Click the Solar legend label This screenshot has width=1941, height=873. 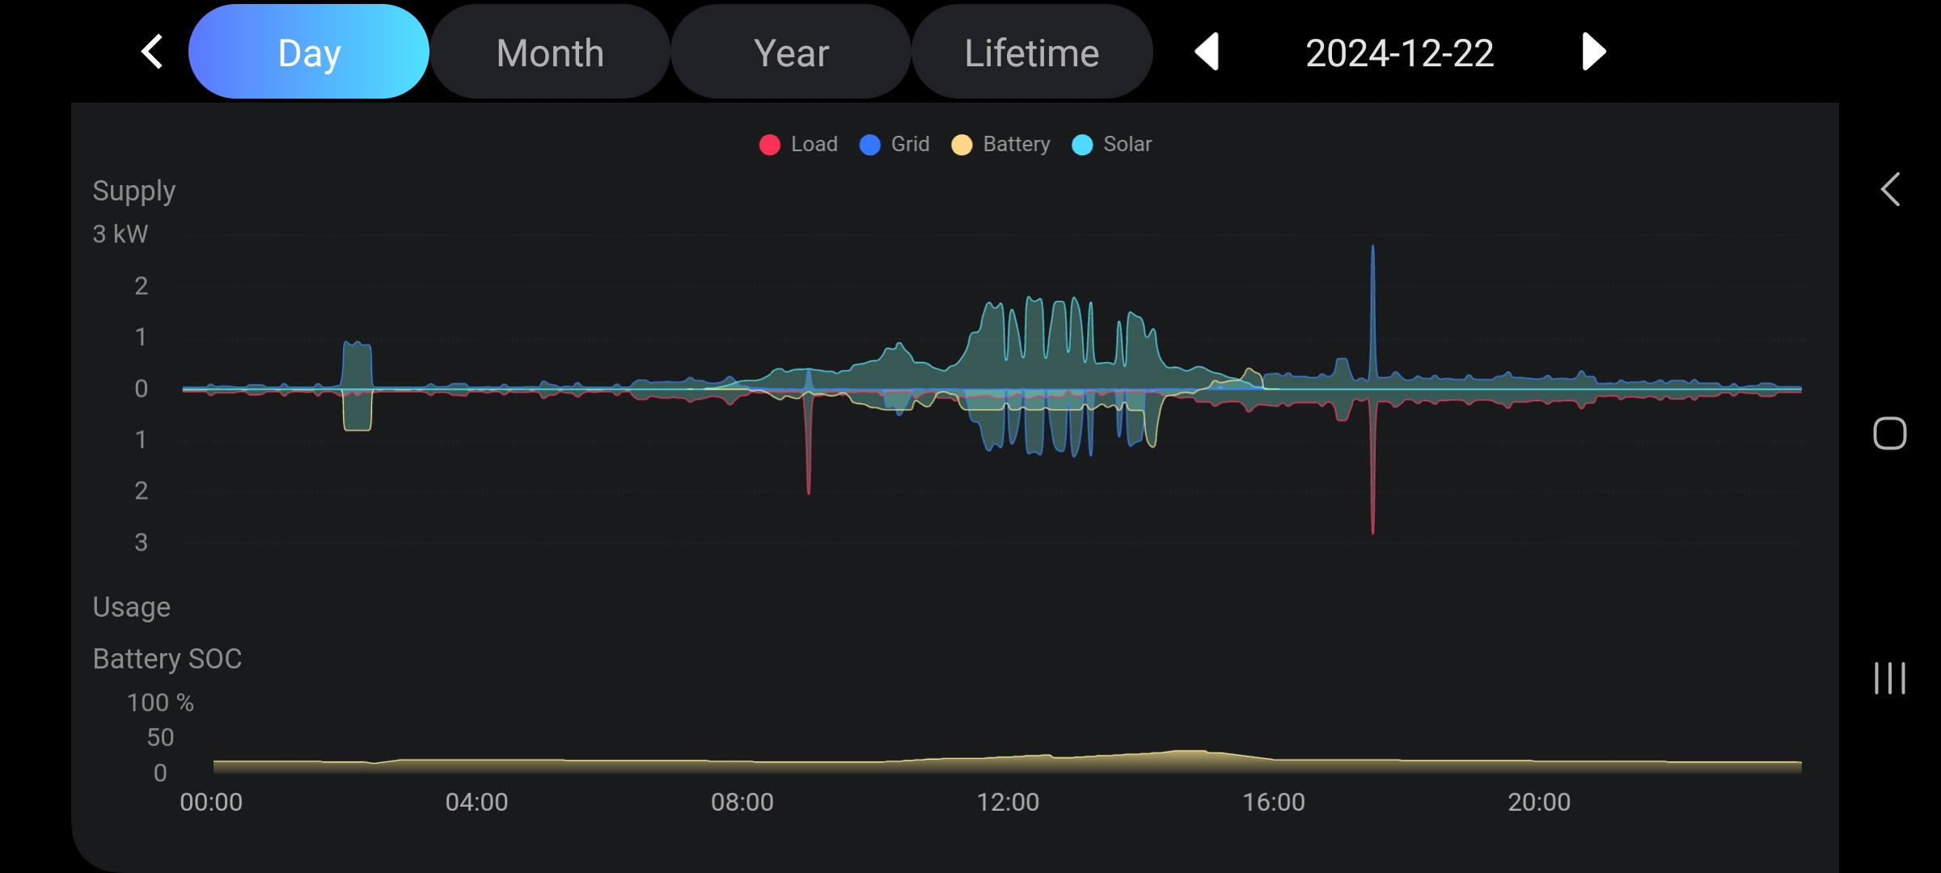point(1127,144)
